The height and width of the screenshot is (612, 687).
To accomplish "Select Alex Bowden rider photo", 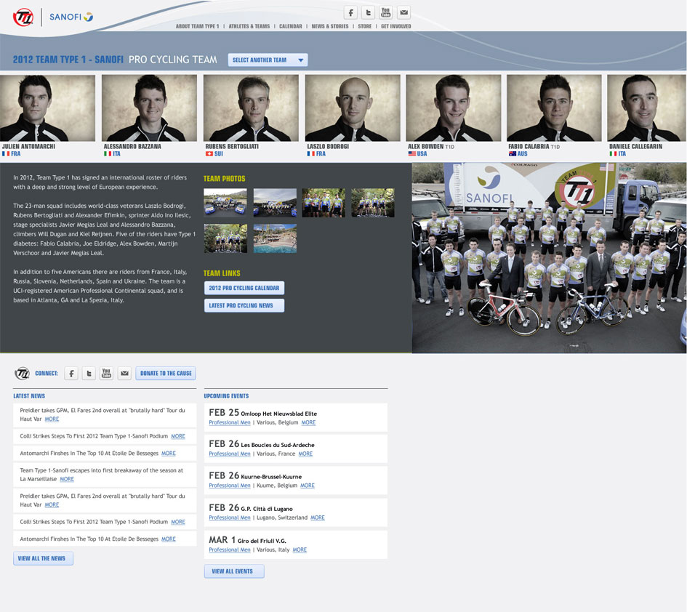I will pyautogui.click(x=454, y=108).
